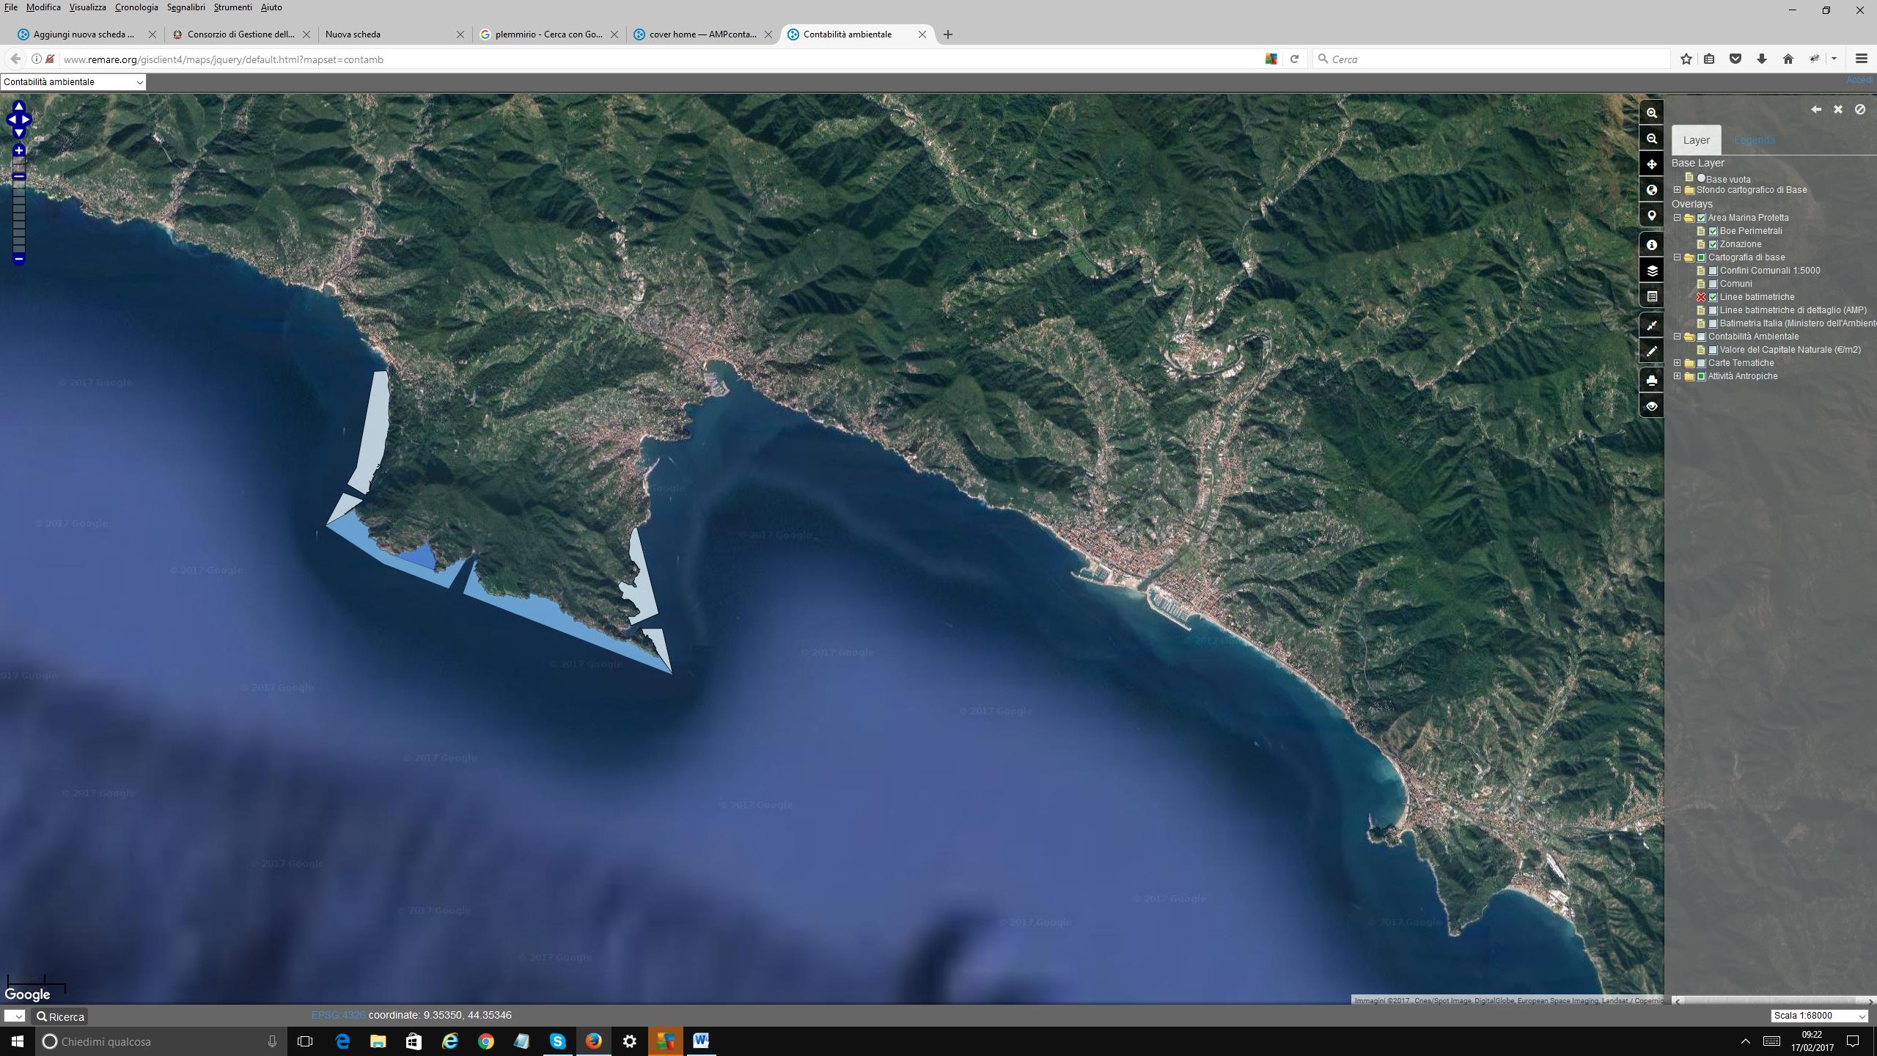Activate the info identify tool
Image resolution: width=1877 pixels, height=1056 pixels.
click(1651, 245)
